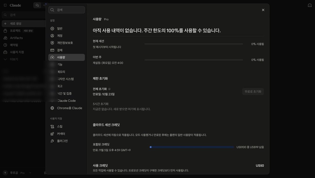This screenshot has height=178, width=315.
Task: Open the 시간 및 집중 settings
Action: point(67,93)
